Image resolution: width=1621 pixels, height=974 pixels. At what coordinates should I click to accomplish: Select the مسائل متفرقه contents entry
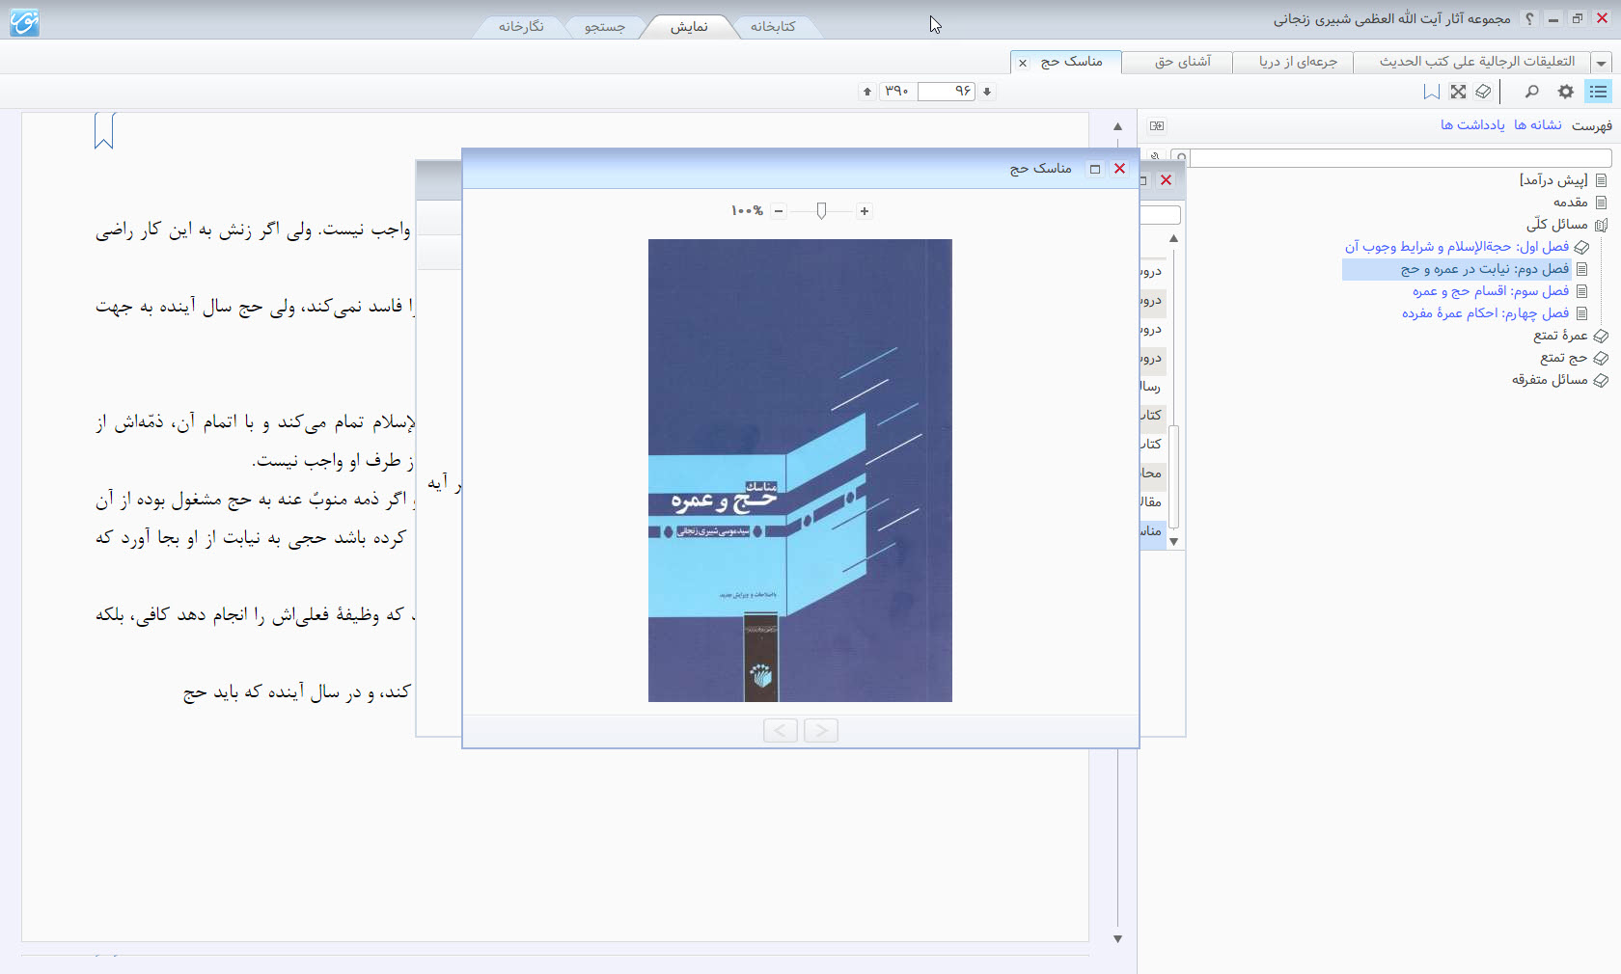click(x=1550, y=380)
